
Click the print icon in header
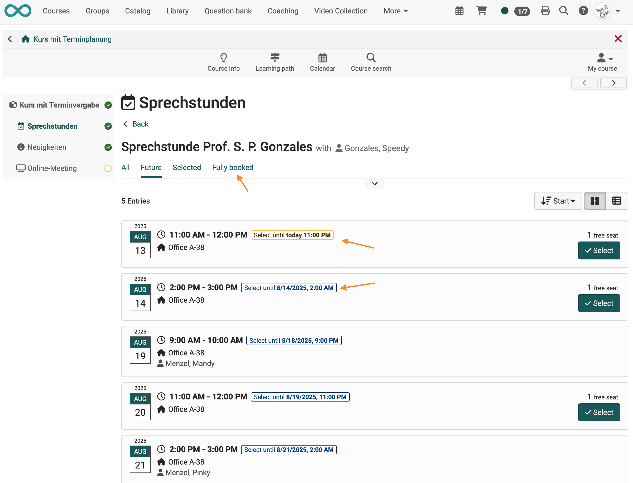pyautogui.click(x=545, y=11)
